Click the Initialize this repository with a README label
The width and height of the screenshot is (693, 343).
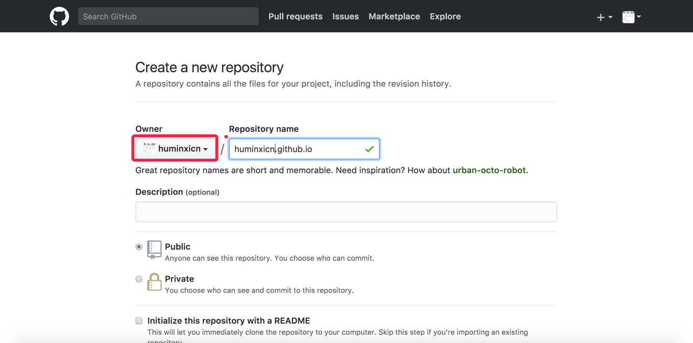point(229,321)
